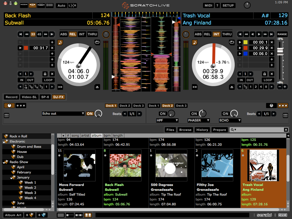Switch to simple list view icon
Screen dimensions: 292x219
pos(61,215)
